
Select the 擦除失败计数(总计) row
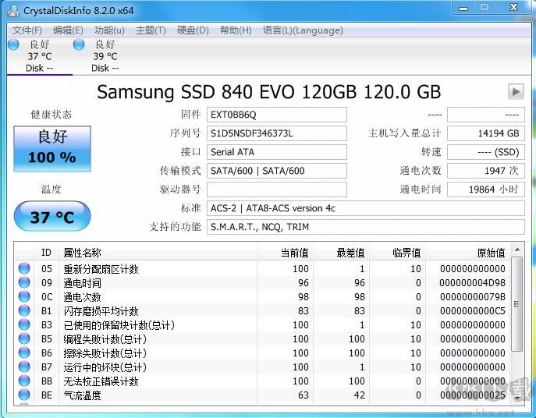pyautogui.click(x=262, y=352)
